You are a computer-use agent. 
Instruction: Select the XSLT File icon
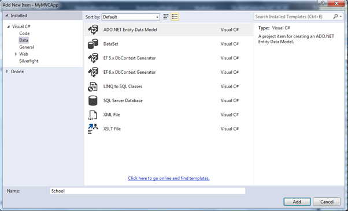(92, 129)
